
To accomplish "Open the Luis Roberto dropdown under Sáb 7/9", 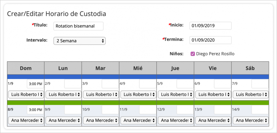I will tap(251, 95).
